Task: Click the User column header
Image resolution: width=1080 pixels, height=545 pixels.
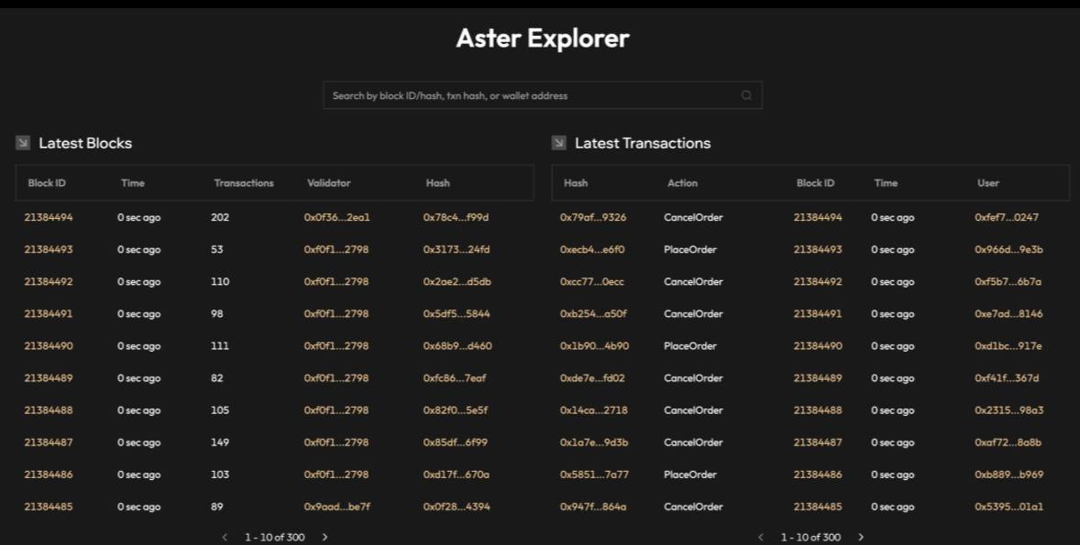Action: pyautogui.click(x=987, y=183)
